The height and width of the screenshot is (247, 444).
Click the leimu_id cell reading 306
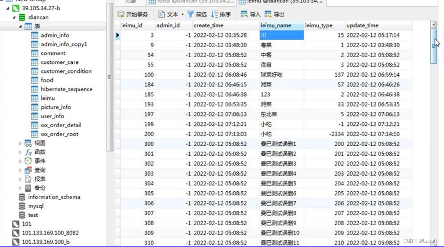(137, 203)
